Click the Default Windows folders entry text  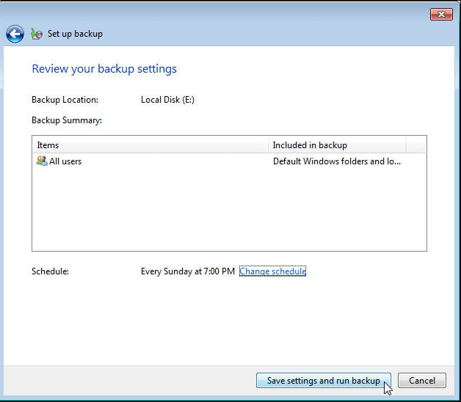click(x=337, y=161)
